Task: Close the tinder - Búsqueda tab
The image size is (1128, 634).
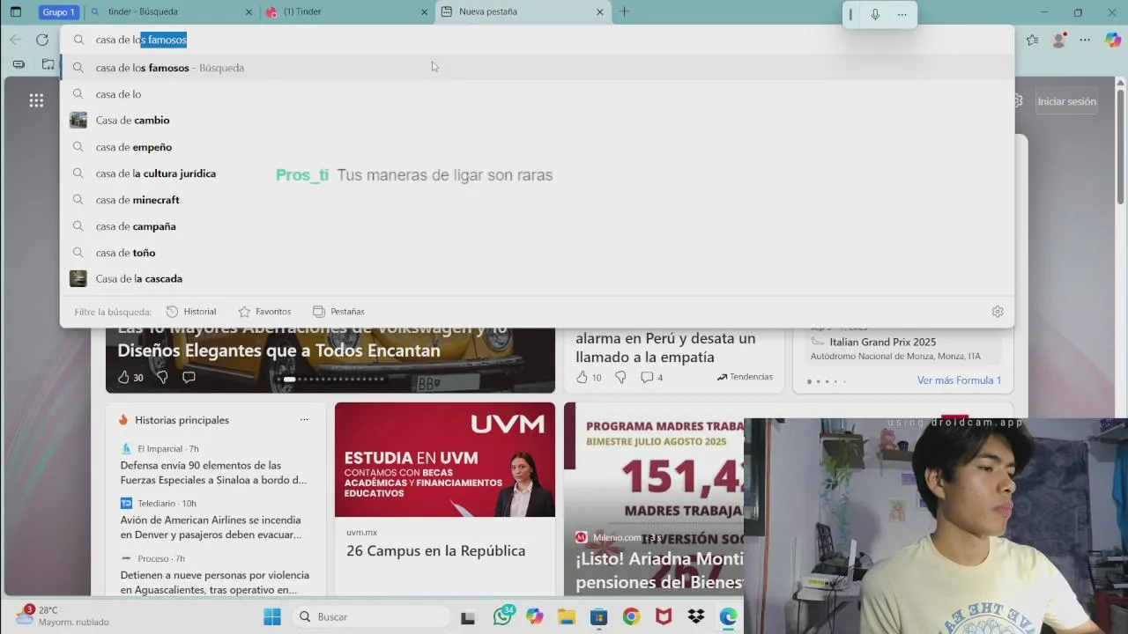Action: tap(249, 12)
